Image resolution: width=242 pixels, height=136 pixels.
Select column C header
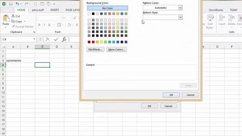click(42, 46)
